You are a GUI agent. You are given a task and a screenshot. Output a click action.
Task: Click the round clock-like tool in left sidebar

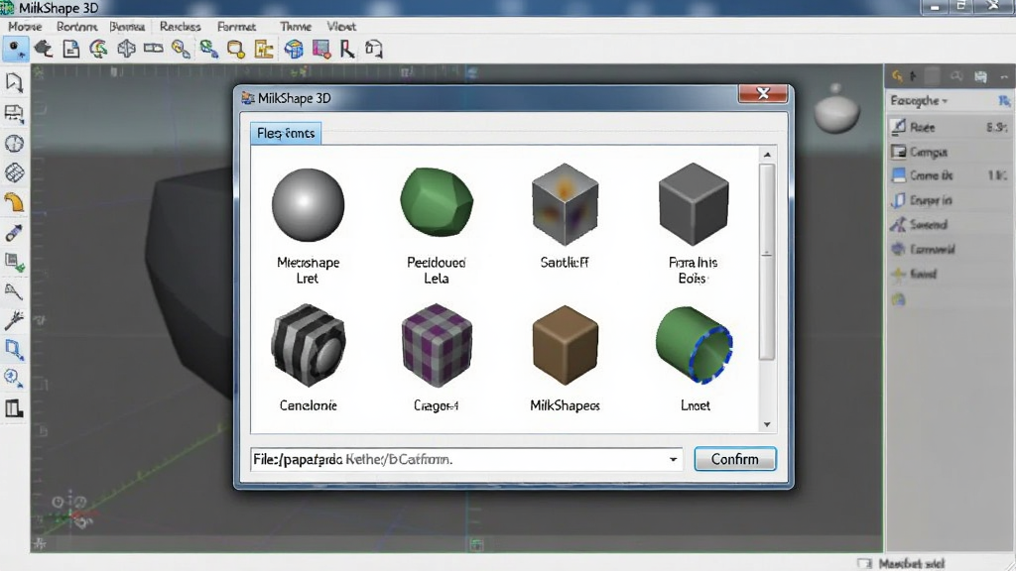tap(14, 143)
